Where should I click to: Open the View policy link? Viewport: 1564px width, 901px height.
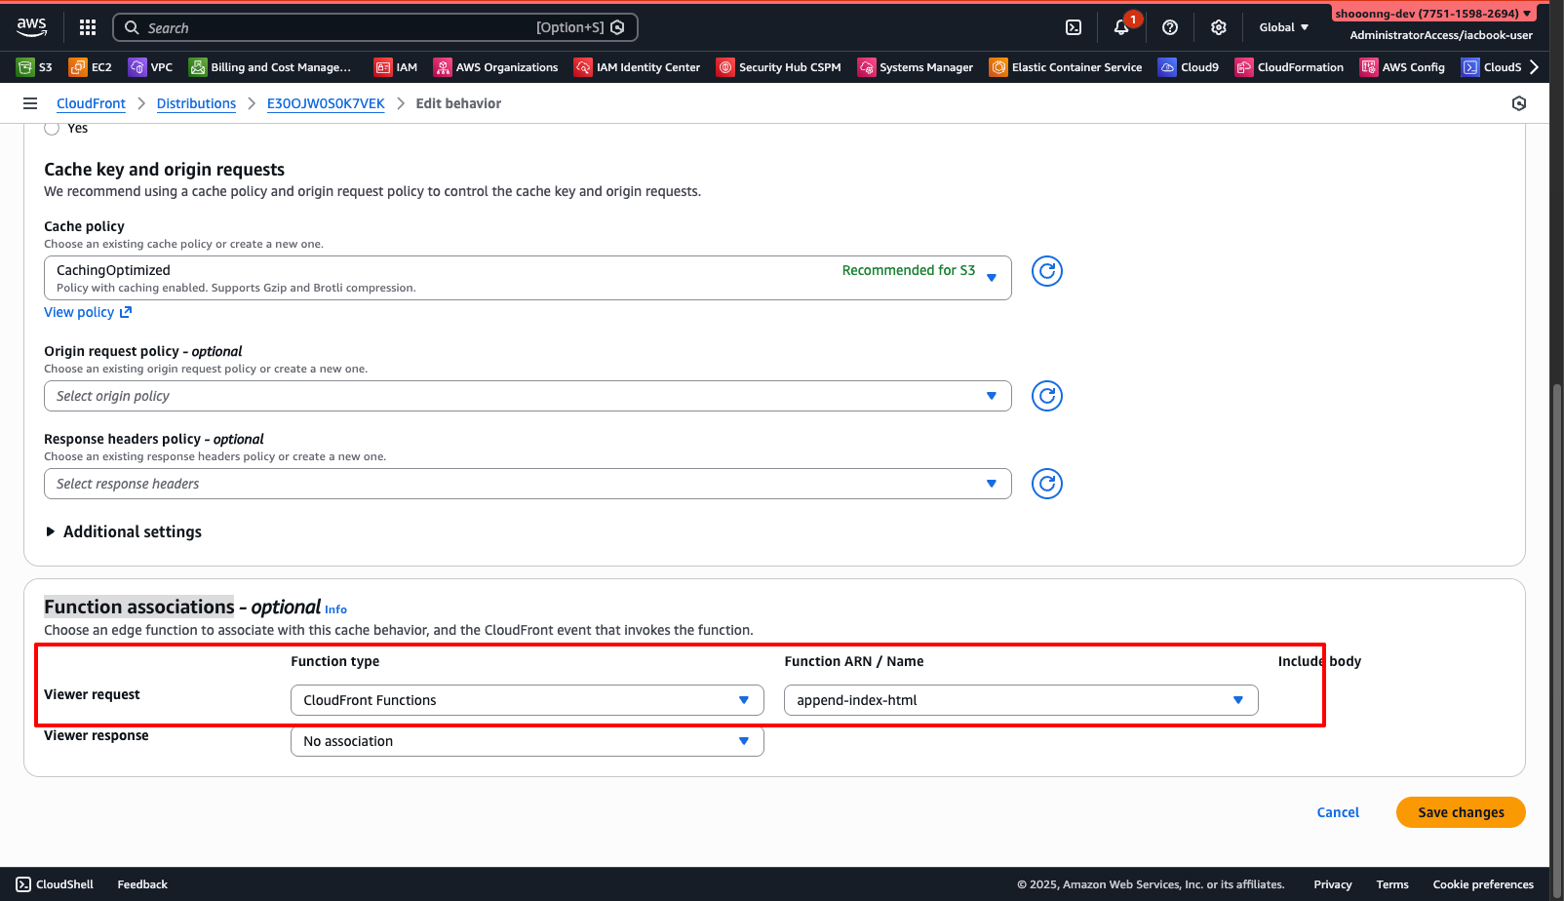88,312
